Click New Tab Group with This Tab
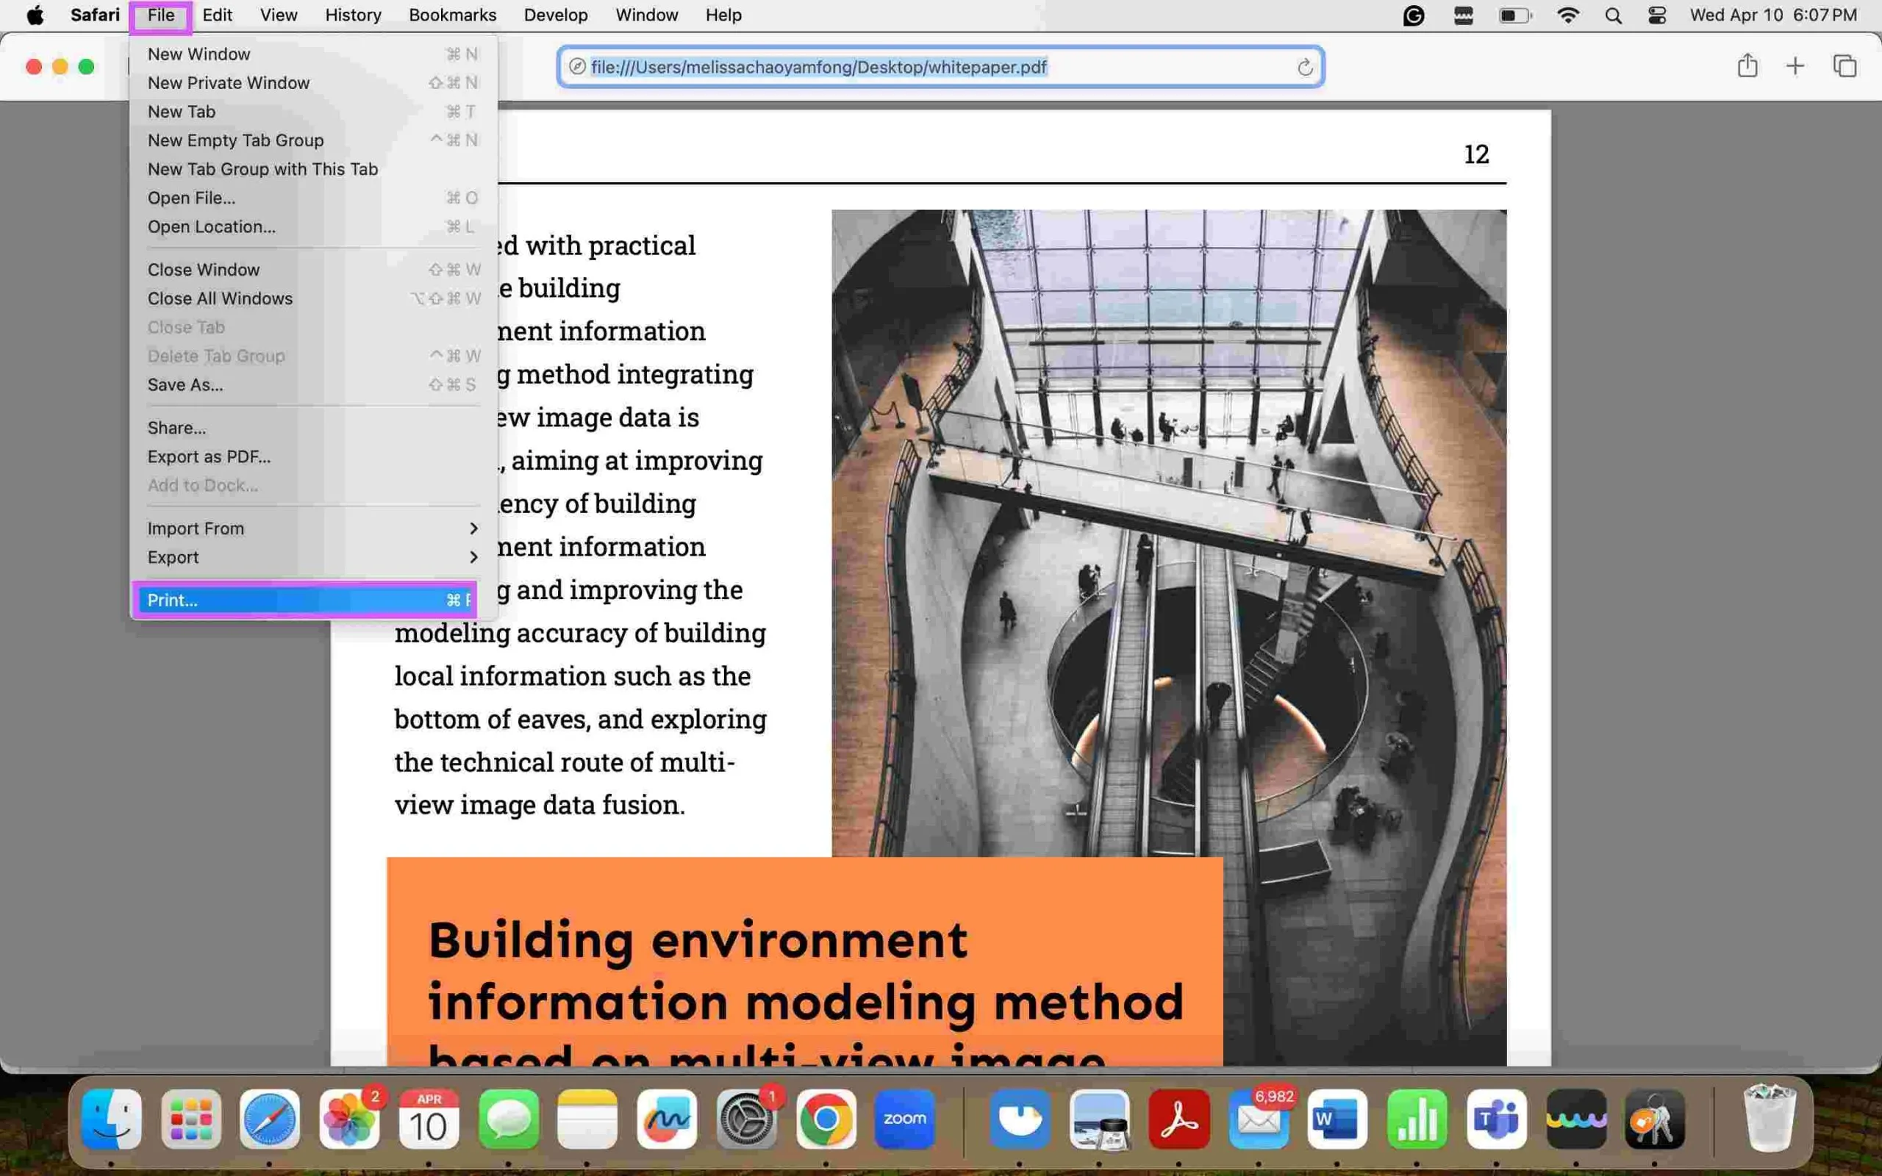The height and width of the screenshot is (1176, 1882). point(263,168)
